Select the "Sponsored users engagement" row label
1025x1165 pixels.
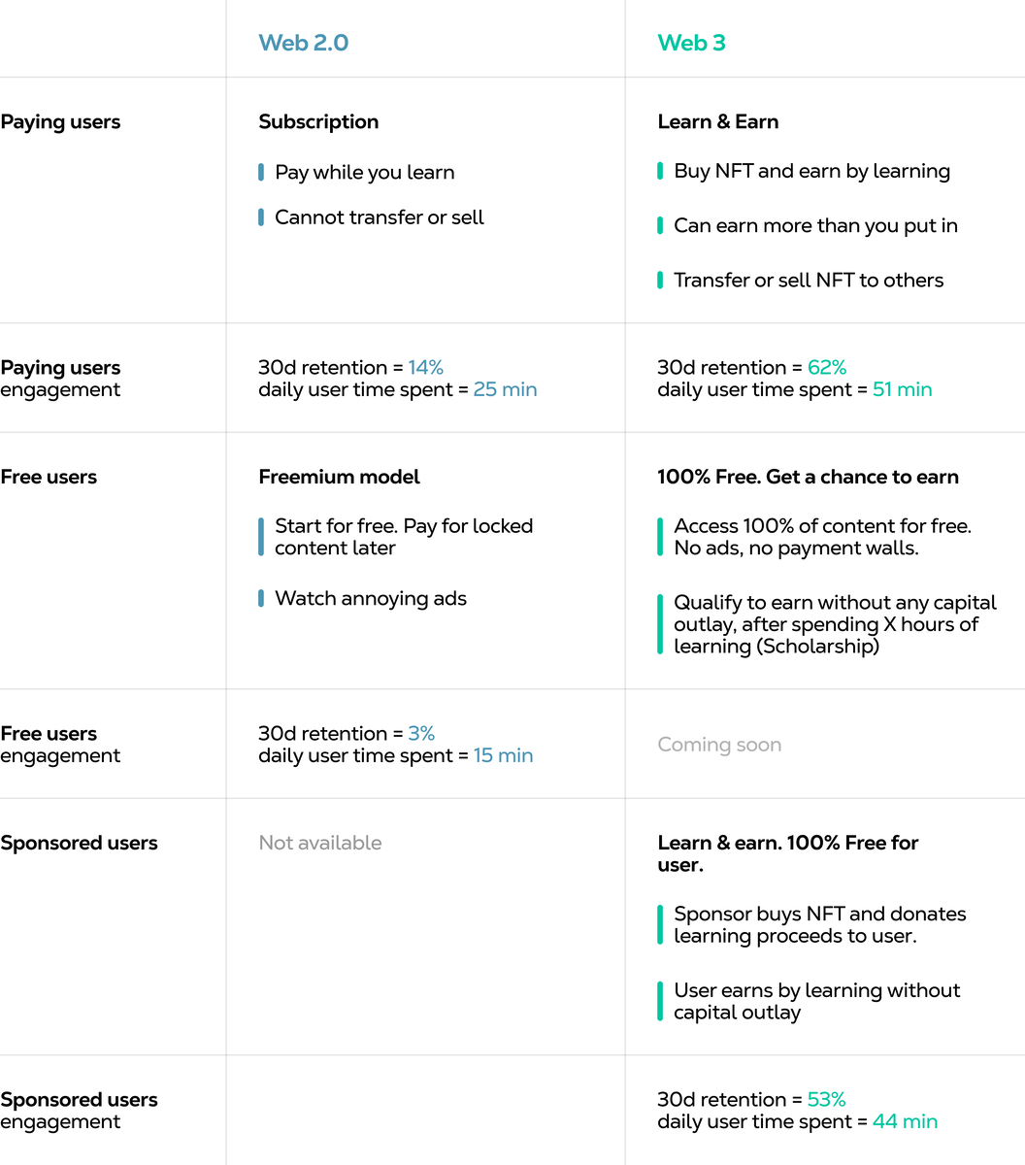[x=79, y=1111]
